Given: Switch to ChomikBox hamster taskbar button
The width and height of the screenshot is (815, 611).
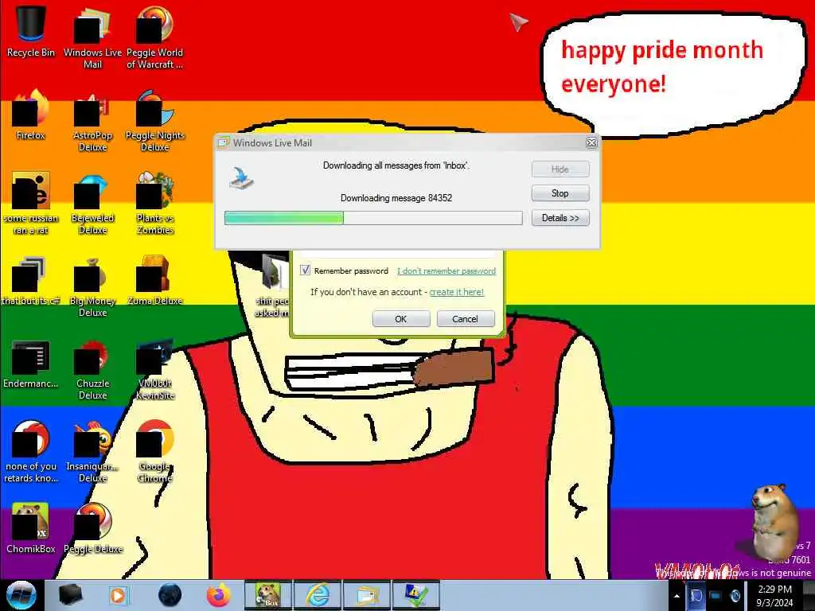Looking at the screenshot, I should tap(268, 595).
